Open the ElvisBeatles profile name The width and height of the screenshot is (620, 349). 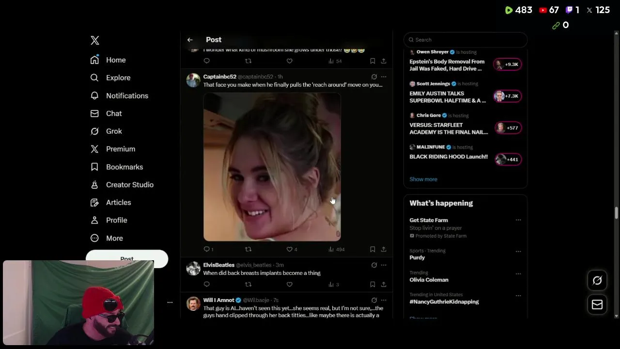click(x=219, y=265)
